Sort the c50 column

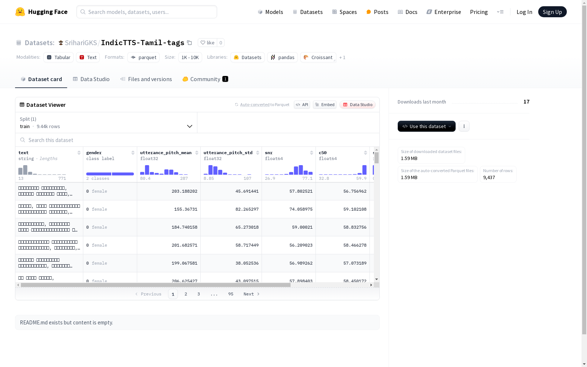365,153
